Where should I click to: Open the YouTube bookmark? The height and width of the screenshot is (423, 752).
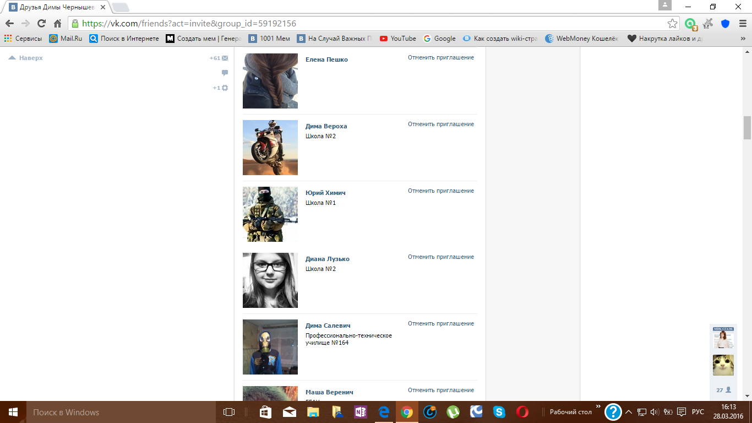[398, 39]
